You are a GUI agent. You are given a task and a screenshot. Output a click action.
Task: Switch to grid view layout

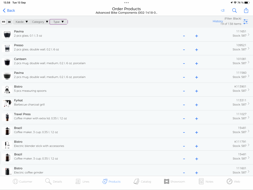[9, 22]
